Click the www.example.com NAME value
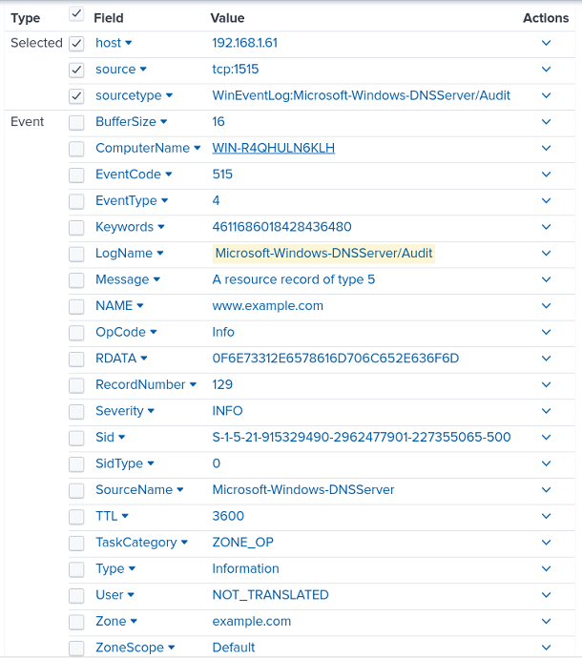 (x=267, y=306)
